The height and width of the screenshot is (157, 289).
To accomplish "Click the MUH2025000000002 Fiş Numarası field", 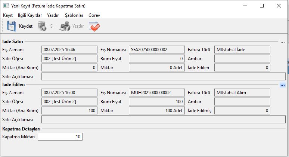I will click(157, 92).
